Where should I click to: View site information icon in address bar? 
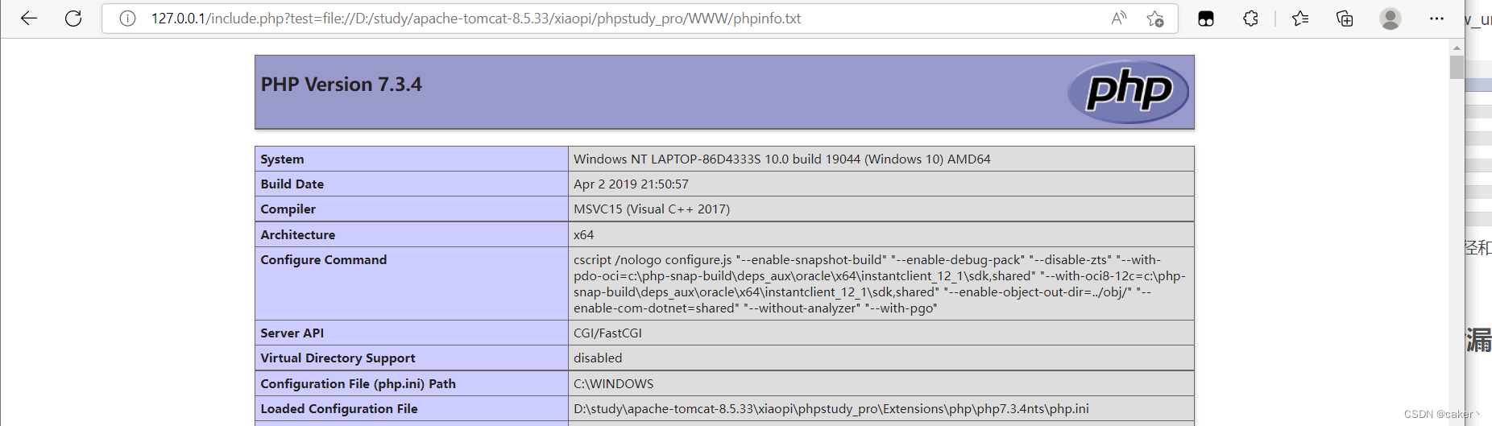(x=127, y=19)
